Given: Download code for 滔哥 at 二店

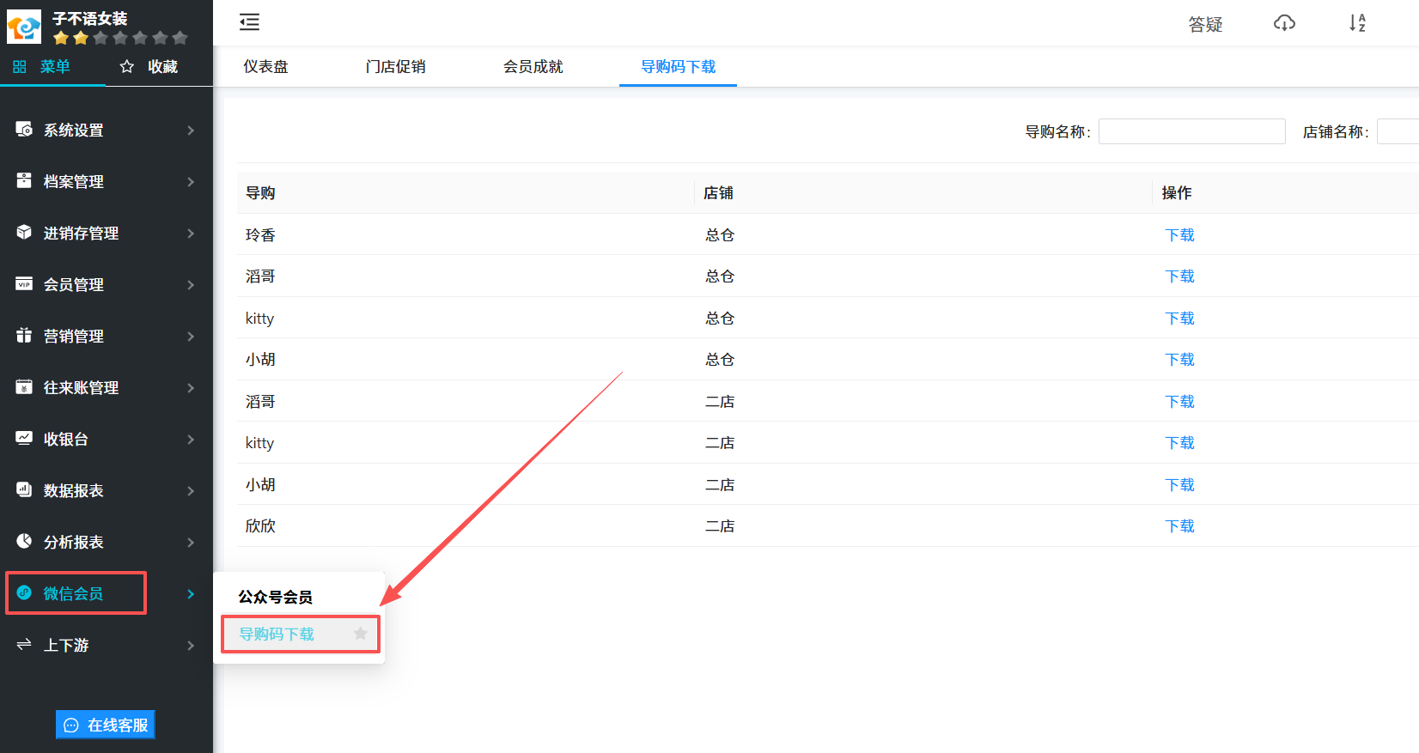Looking at the screenshot, I should pos(1179,401).
